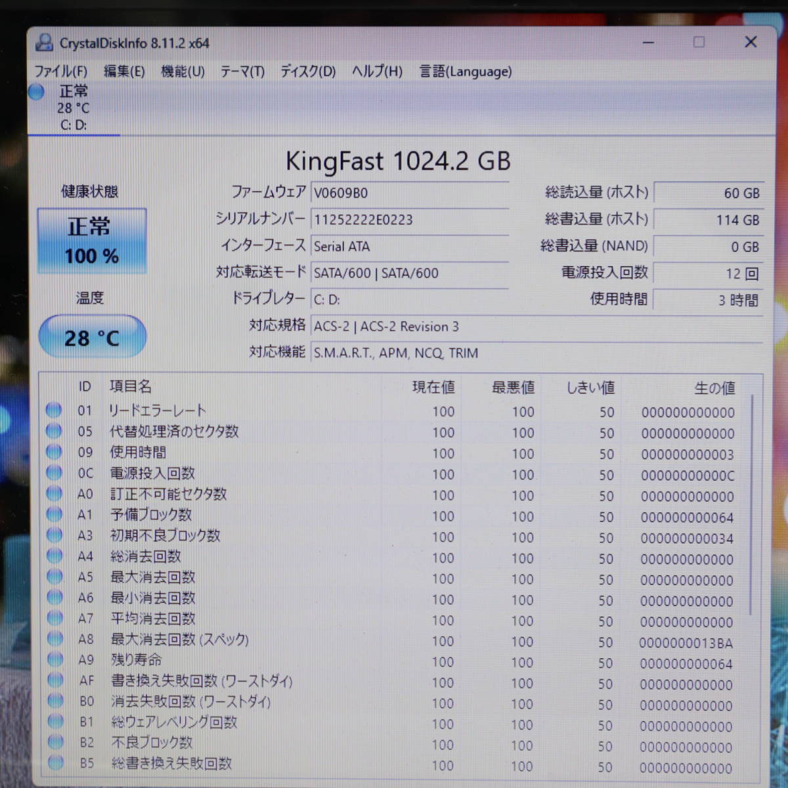Click the 健康状態 label
788x788 pixels.
(90, 191)
